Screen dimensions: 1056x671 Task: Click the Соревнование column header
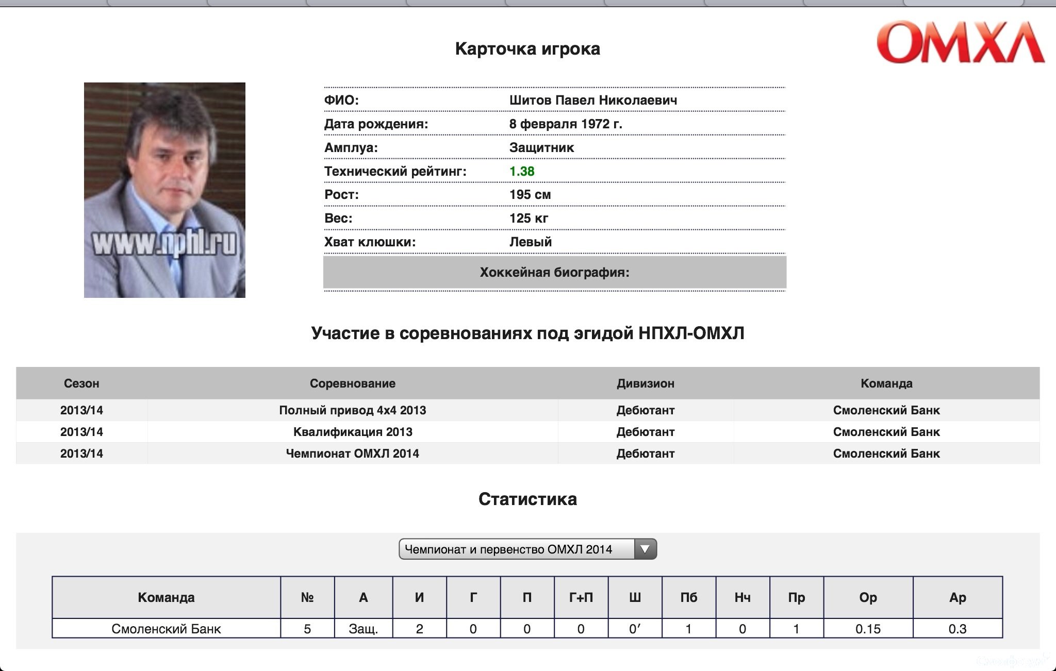[353, 383]
